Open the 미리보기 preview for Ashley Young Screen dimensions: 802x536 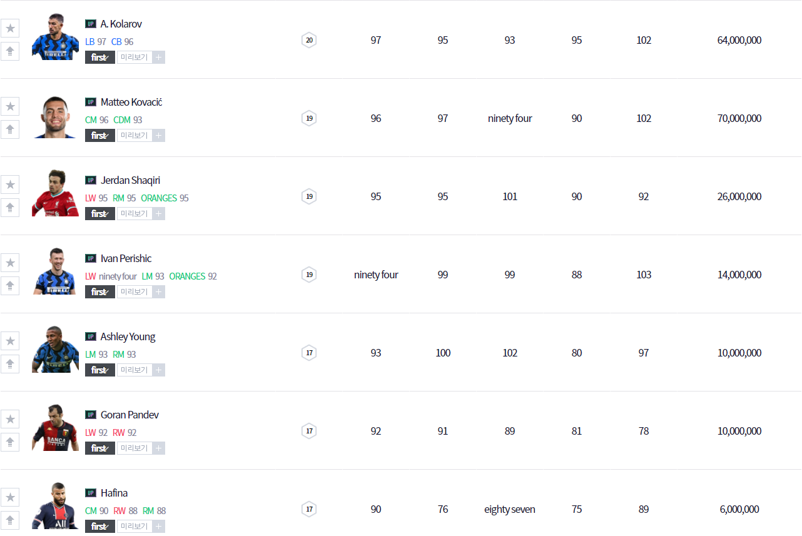[135, 370]
